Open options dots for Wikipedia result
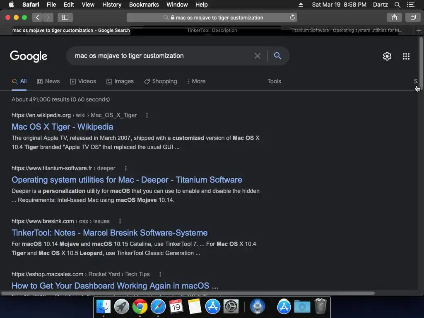The height and width of the screenshot is (318, 424). [147, 115]
